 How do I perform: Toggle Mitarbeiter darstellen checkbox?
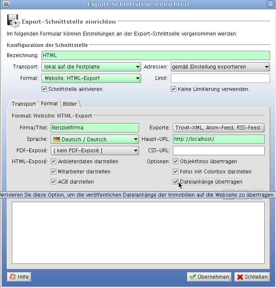click(54, 172)
